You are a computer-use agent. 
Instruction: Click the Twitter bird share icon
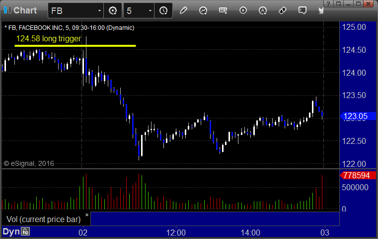click(321, 10)
